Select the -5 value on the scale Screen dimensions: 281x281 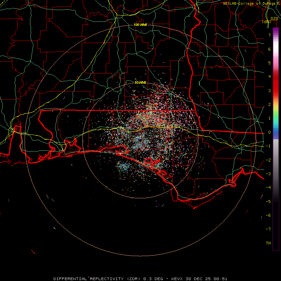268,201
